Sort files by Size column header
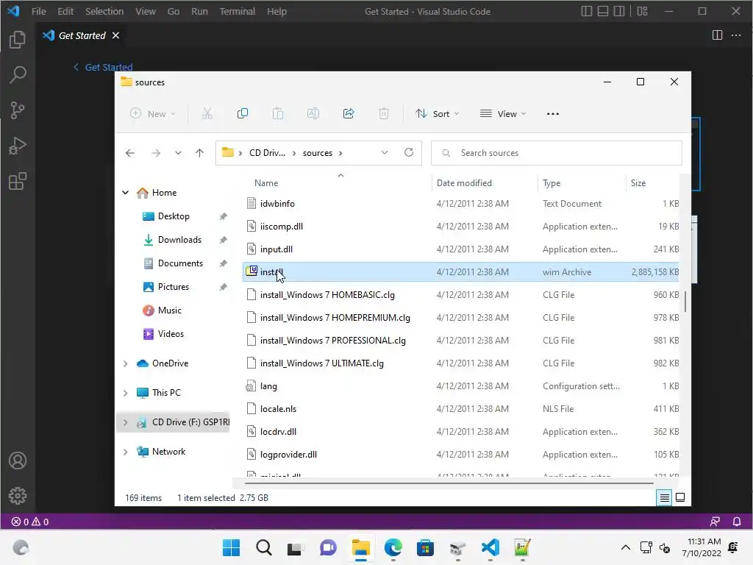Screen dimensions: 753x565 tap(638, 183)
